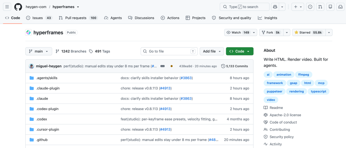Go to GitHub home via Octocat logo
346x148 pixels.
[18, 7]
